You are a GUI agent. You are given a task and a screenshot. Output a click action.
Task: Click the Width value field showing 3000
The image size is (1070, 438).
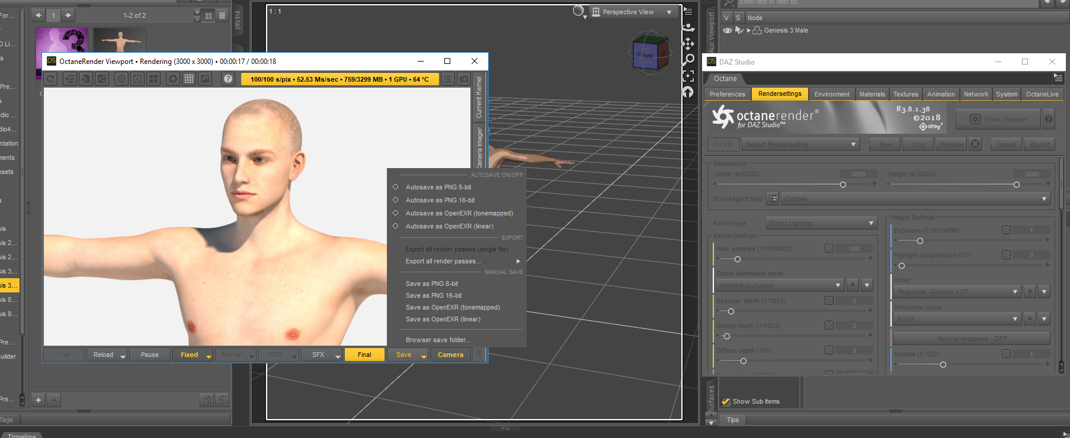click(x=858, y=174)
